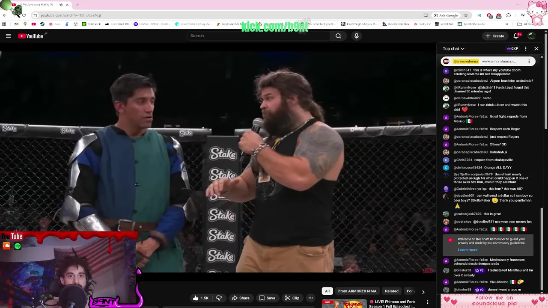
Task: Select the Related filter chip
Action: [x=392, y=291]
